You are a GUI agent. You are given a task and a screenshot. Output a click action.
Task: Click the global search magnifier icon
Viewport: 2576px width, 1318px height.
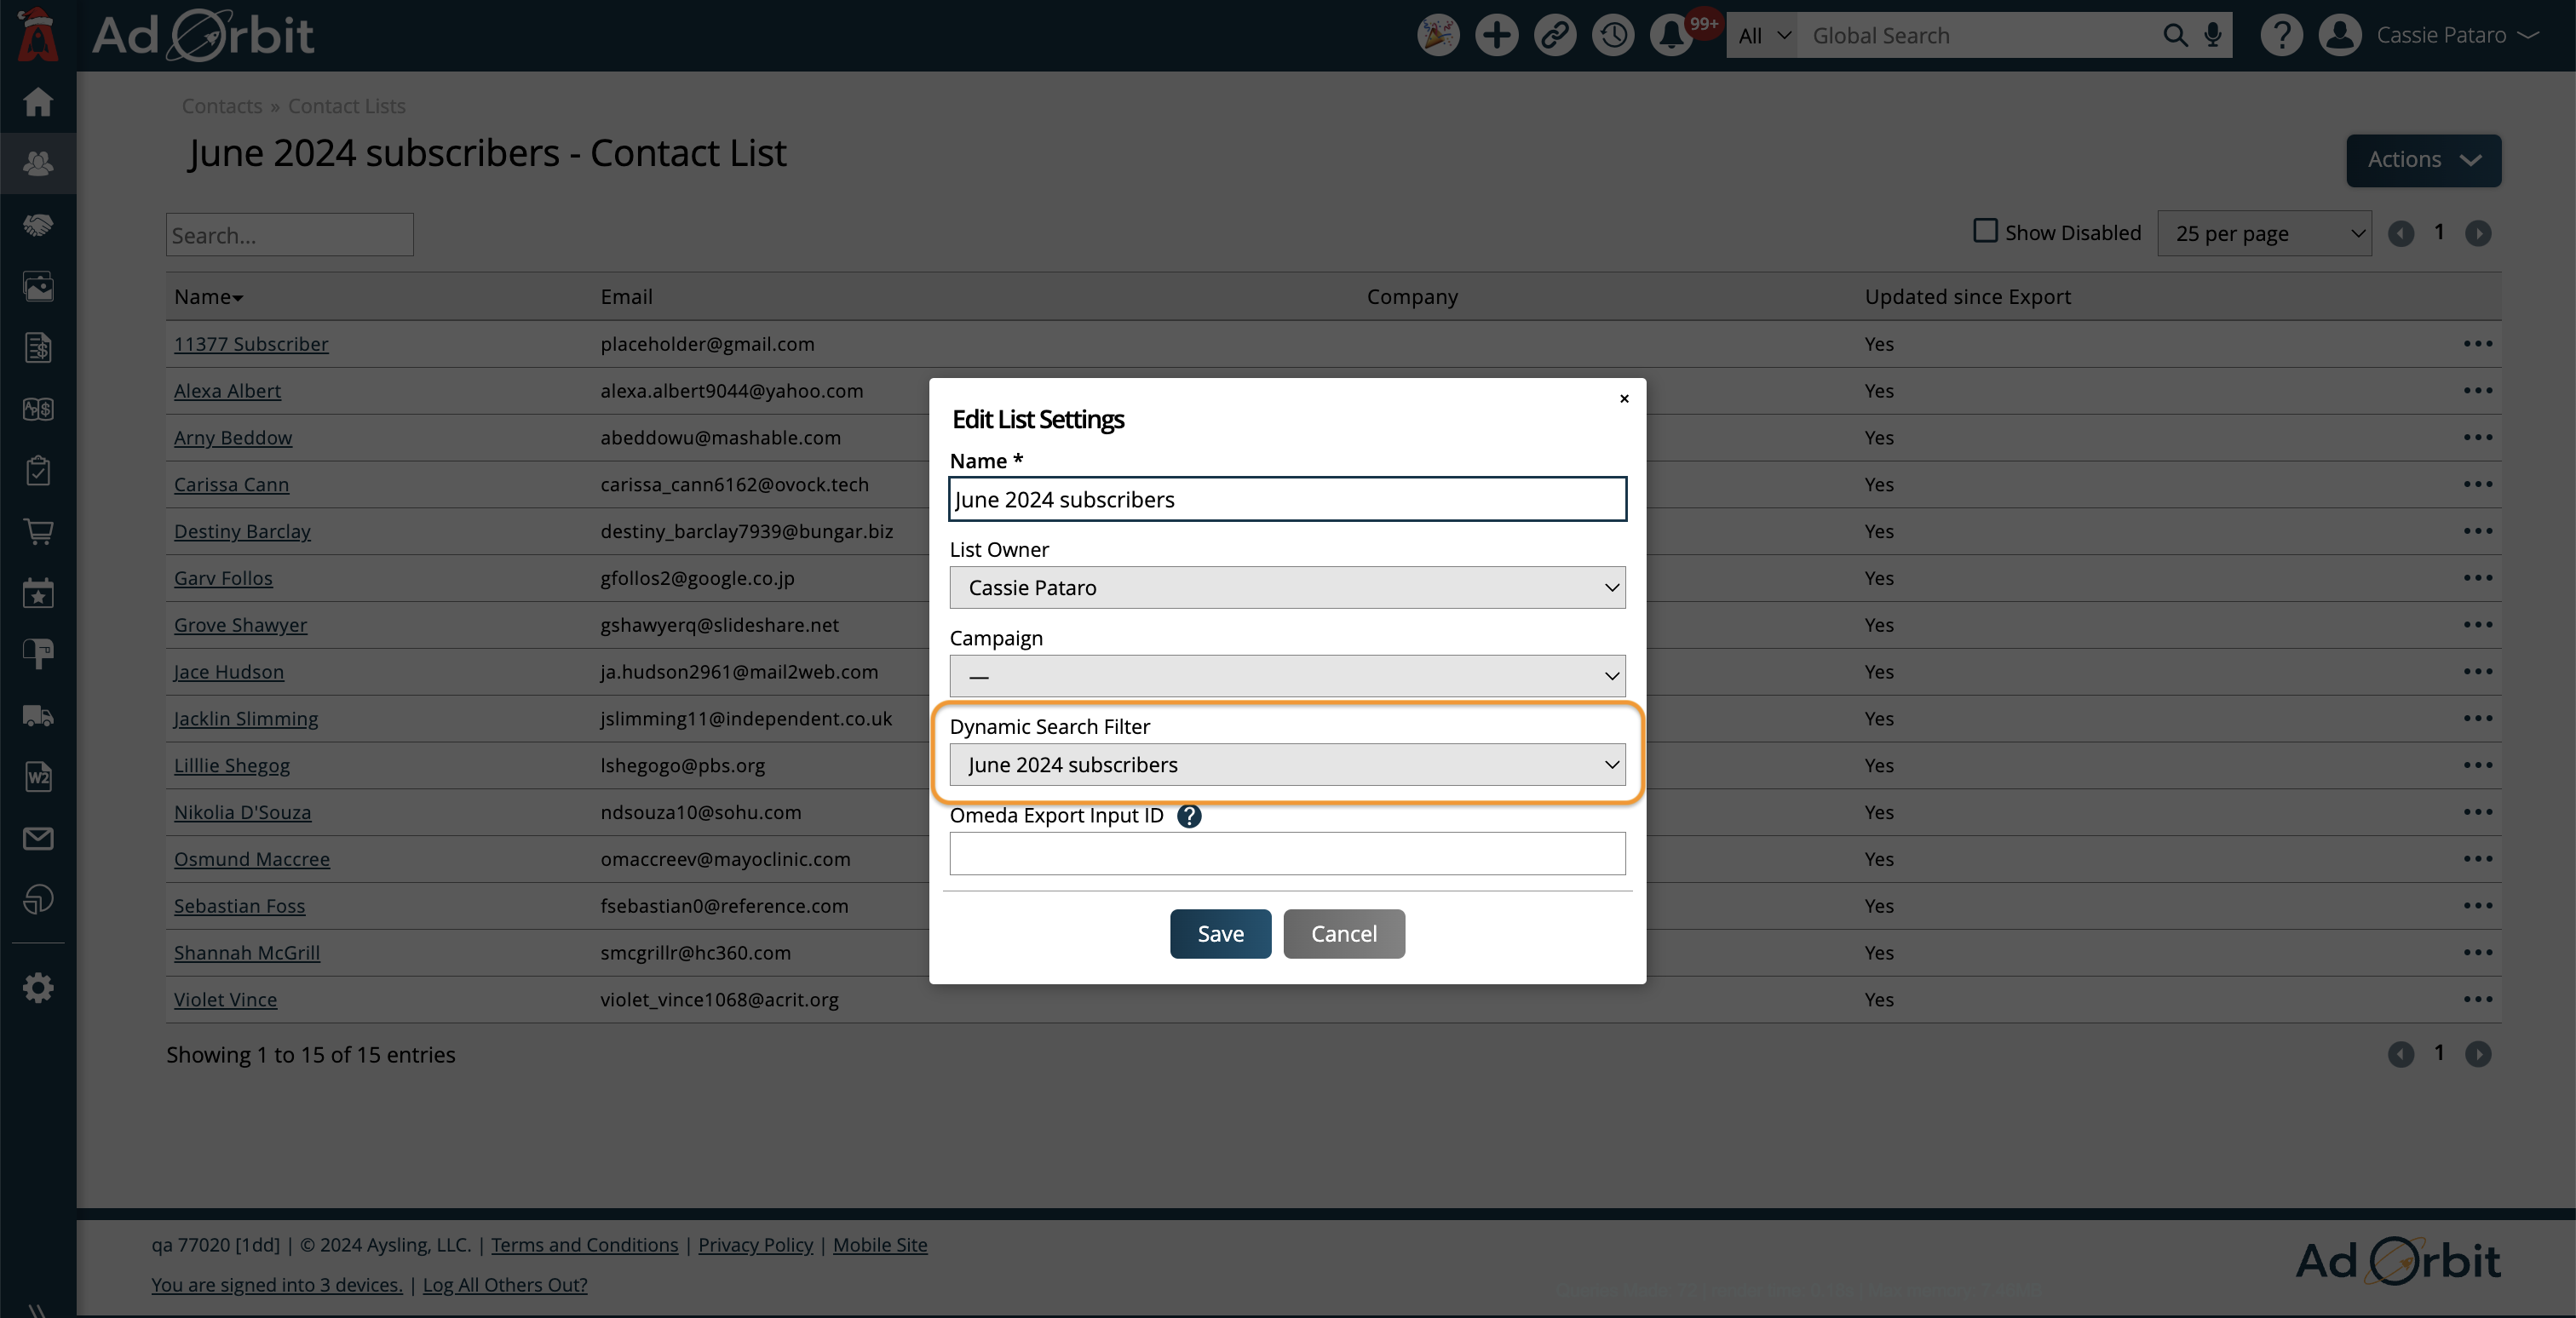(2175, 35)
